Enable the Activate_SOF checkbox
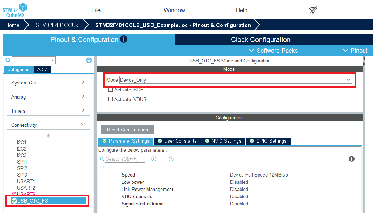 pos(110,90)
